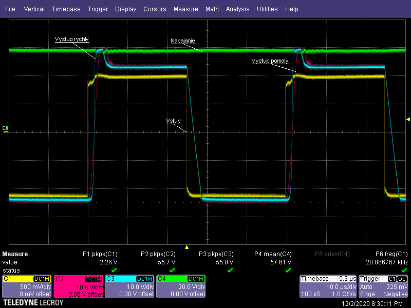Click the 2.26 V measurement value
Image resolution: width=411 pixels, height=308 pixels.
click(108, 262)
